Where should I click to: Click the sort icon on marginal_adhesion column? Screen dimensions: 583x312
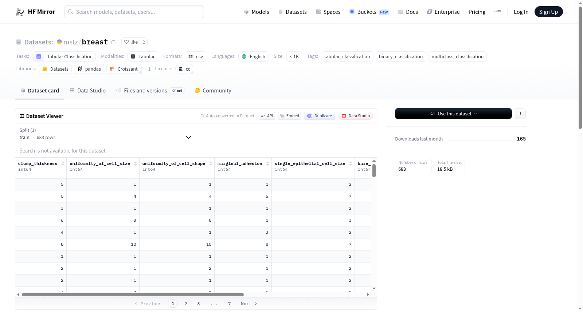pyautogui.click(x=267, y=163)
